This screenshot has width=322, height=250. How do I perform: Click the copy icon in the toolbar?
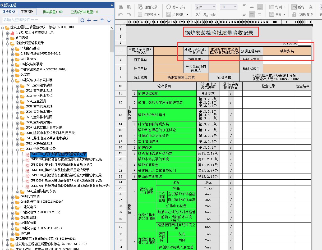[121, 7]
